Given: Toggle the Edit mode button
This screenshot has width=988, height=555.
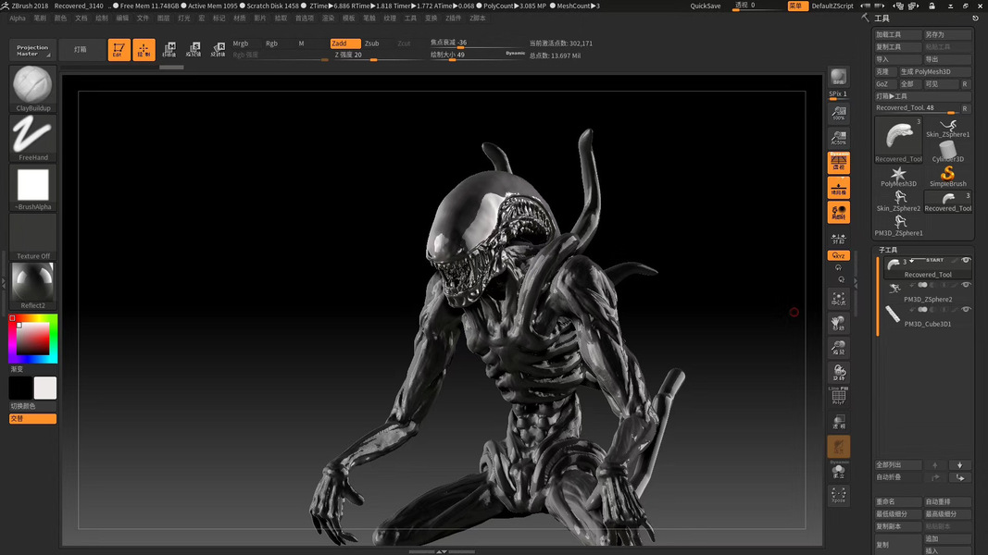Looking at the screenshot, I should click(x=119, y=50).
